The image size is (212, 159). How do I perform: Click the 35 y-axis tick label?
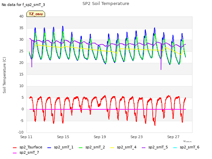pyautogui.click(x=21, y=28)
